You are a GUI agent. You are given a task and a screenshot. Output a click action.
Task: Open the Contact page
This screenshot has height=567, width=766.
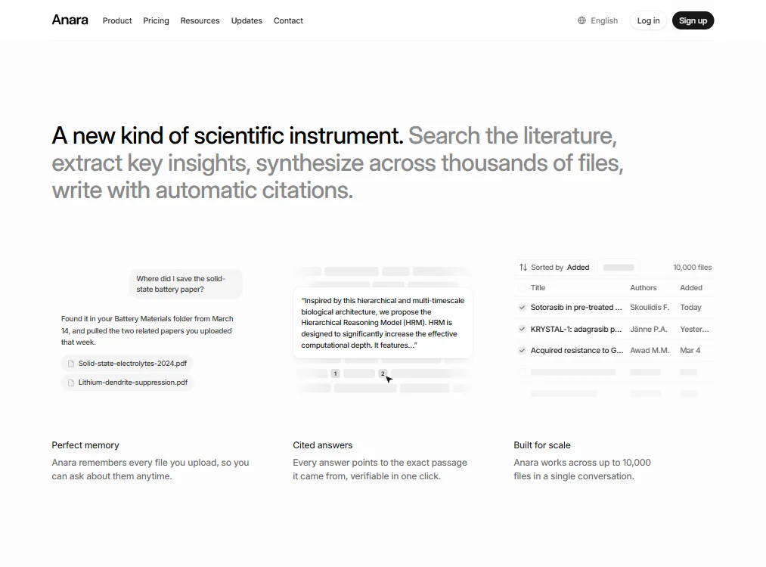(288, 20)
